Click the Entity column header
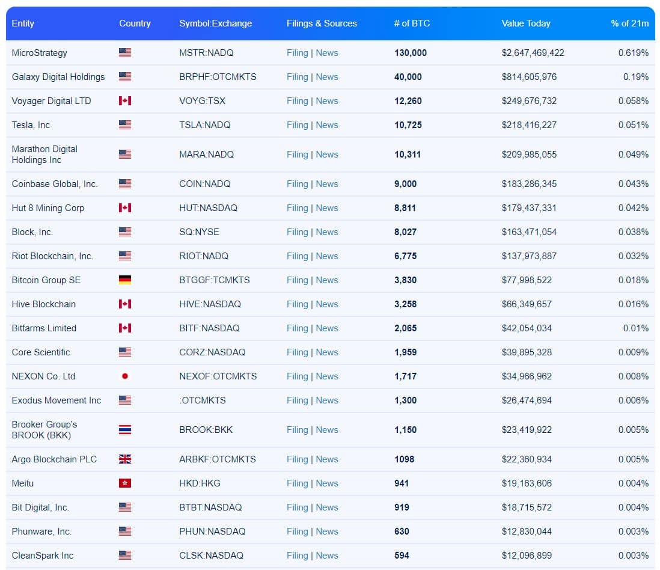Viewport: 660px width, 570px height. 23,23
